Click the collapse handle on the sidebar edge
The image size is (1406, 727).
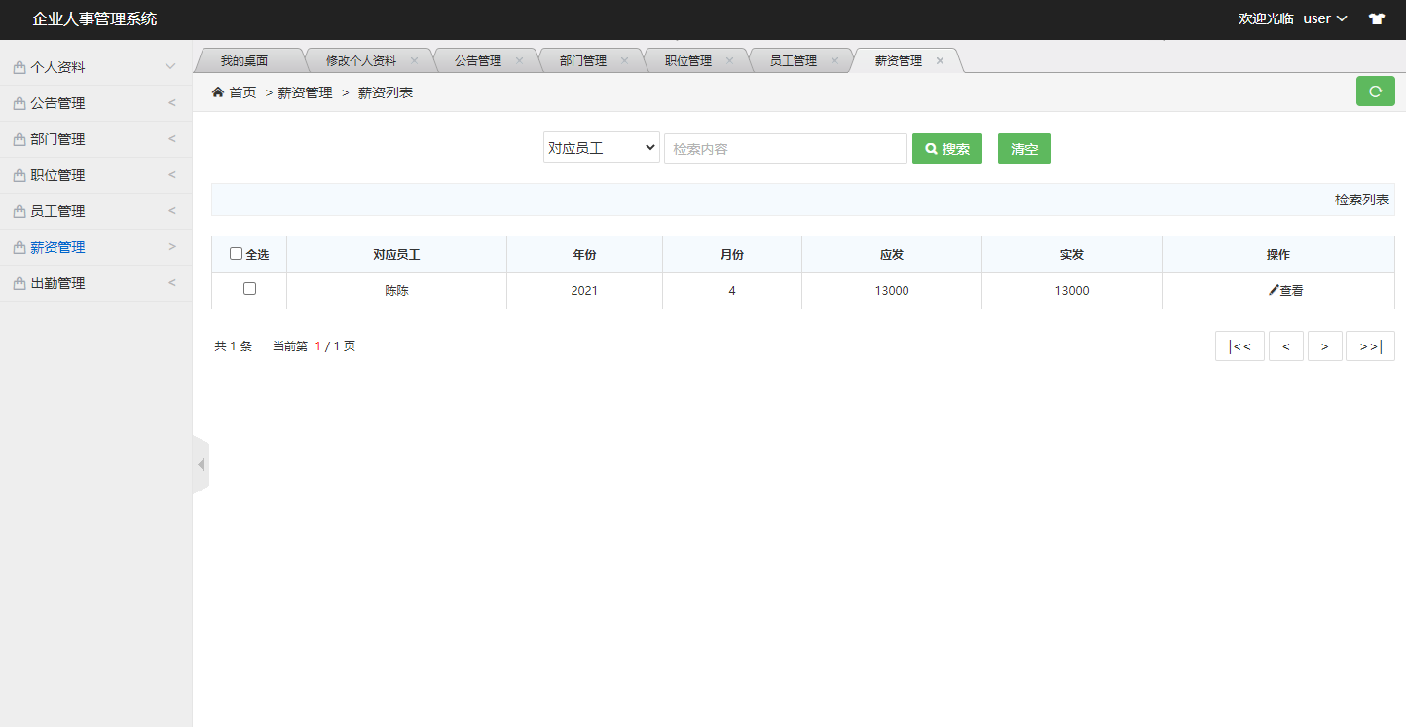tap(201, 463)
